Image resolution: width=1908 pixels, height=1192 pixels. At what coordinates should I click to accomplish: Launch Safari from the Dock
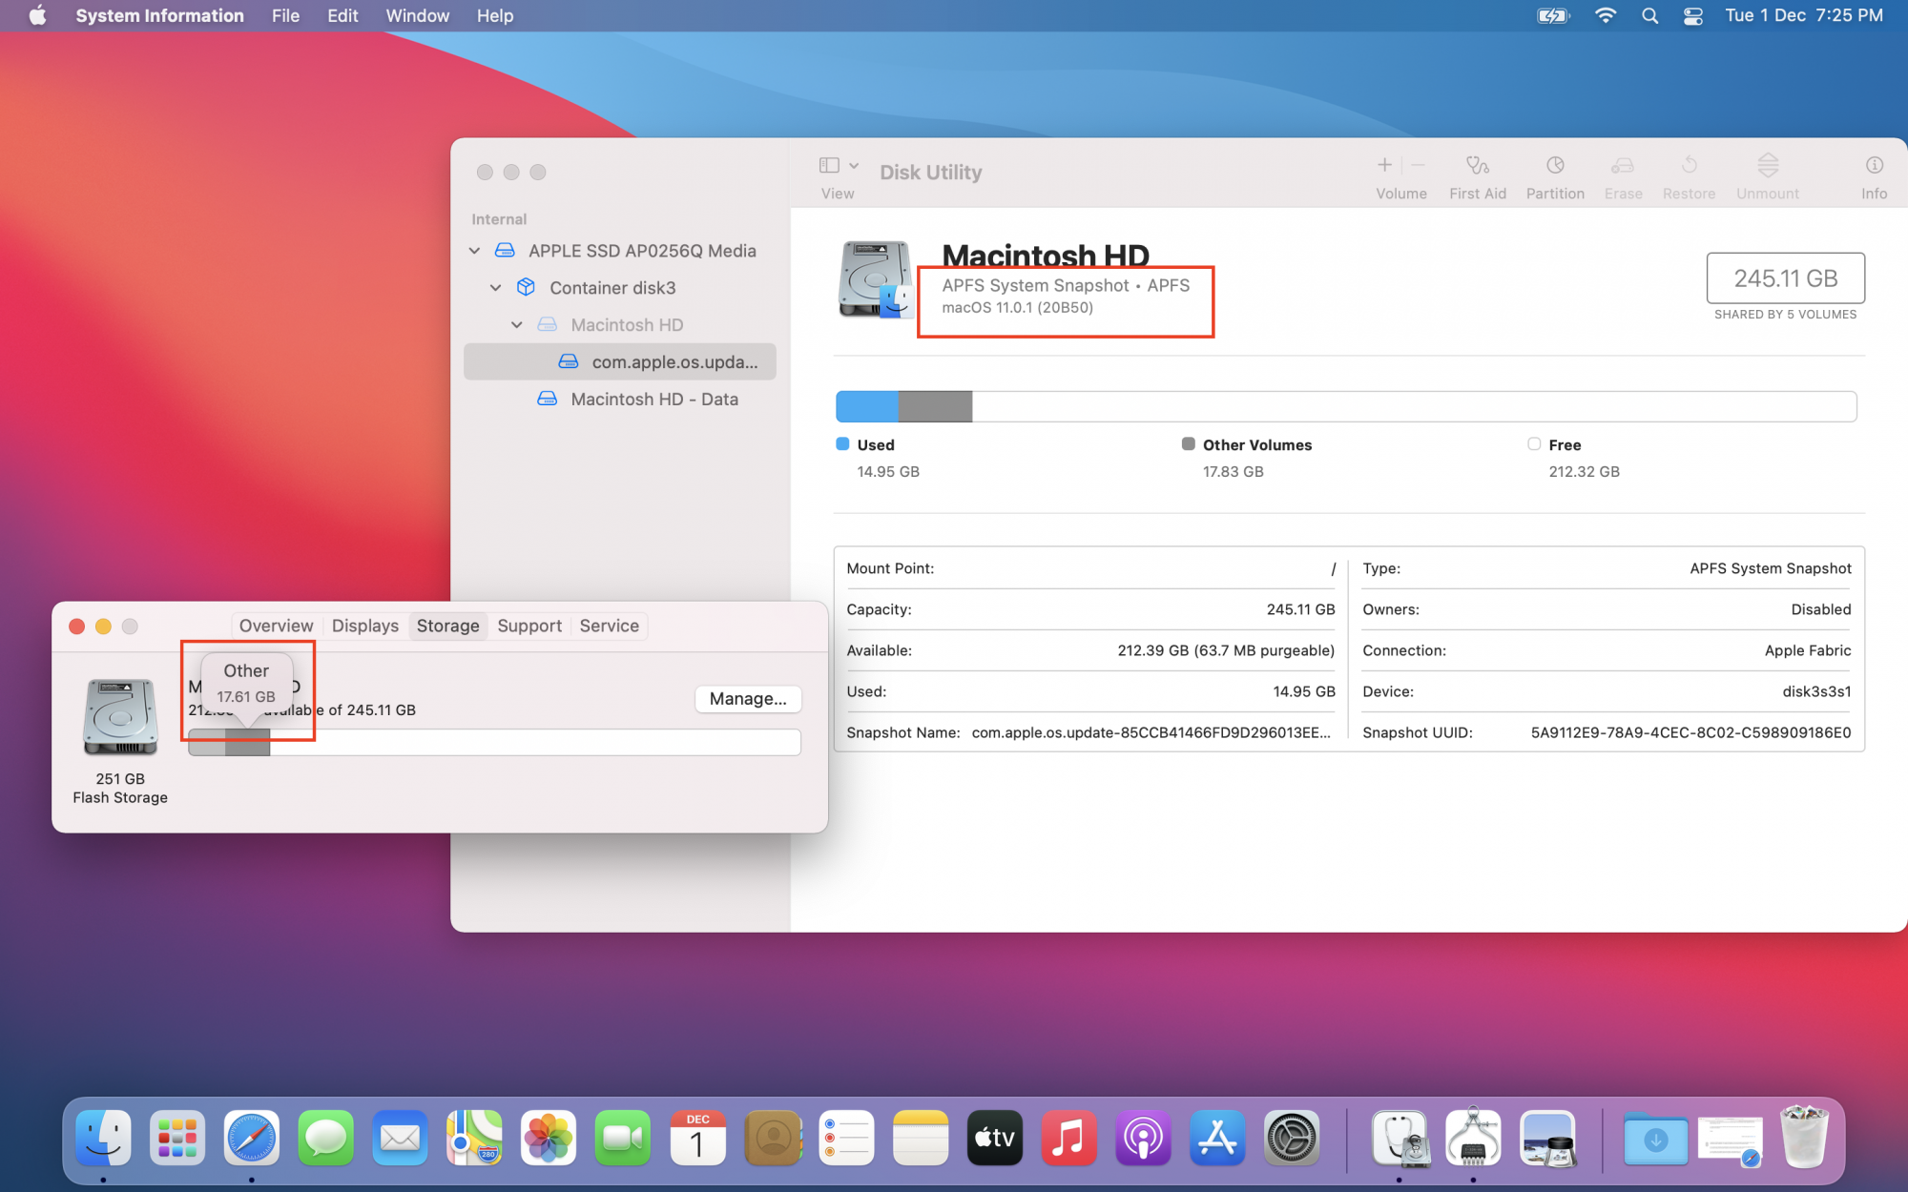(x=252, y=1138)
